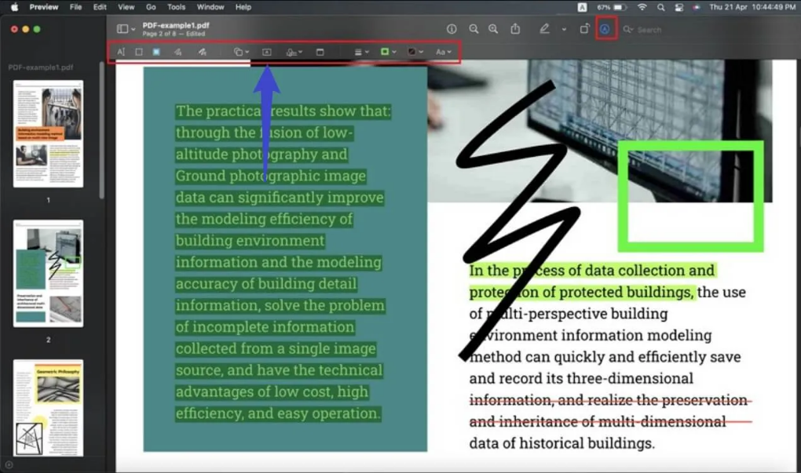Open the Text Style Aa dropdown
Viewport: 801px width, 473px height.
[x=444, y=52]
